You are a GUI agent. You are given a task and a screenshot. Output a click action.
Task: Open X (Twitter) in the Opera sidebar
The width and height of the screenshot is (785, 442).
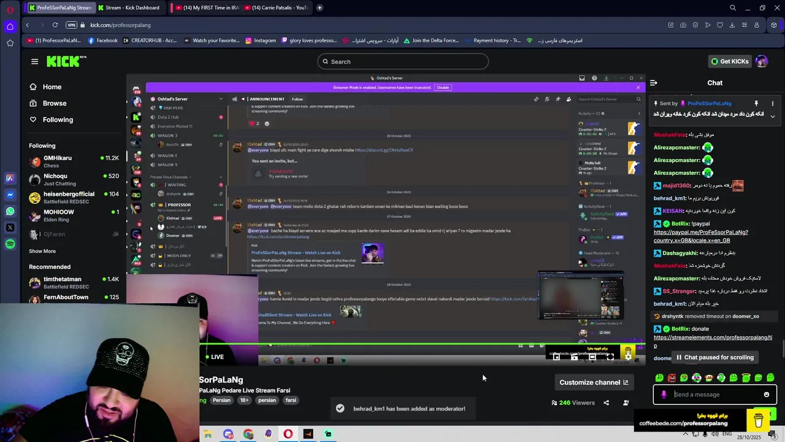point(10,228)
